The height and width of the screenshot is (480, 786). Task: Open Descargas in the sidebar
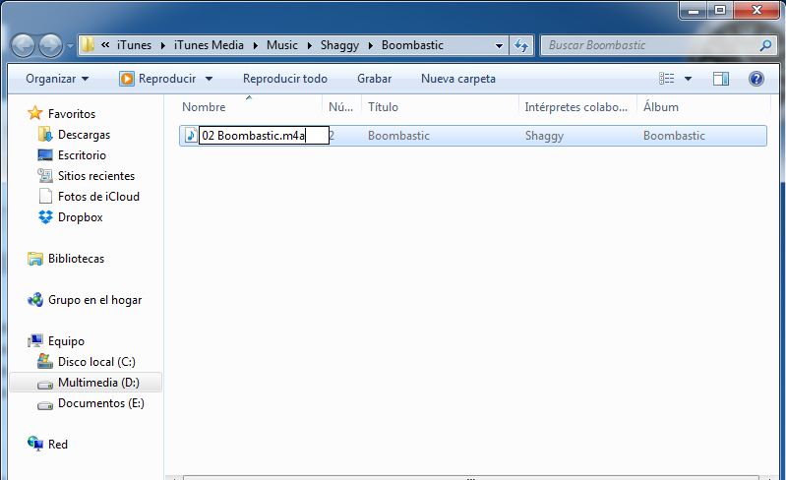(x=84, y=135)
